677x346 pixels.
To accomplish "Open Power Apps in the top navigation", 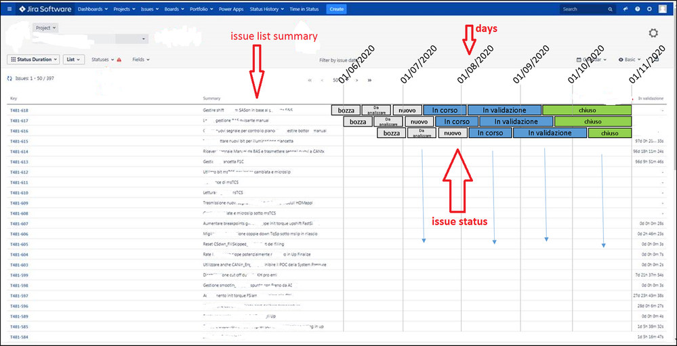I will click(x=231, y=9).
